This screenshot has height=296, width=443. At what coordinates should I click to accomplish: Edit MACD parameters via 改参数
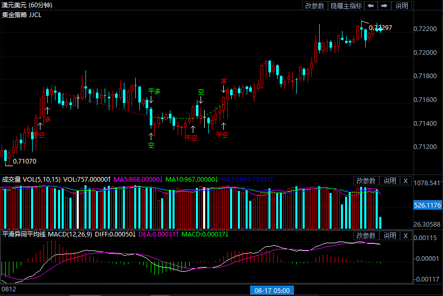pos(366,235)
